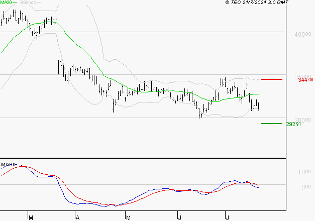Click the last J month label
Viewport: 315px width, 221px height.
click(227, 218)
